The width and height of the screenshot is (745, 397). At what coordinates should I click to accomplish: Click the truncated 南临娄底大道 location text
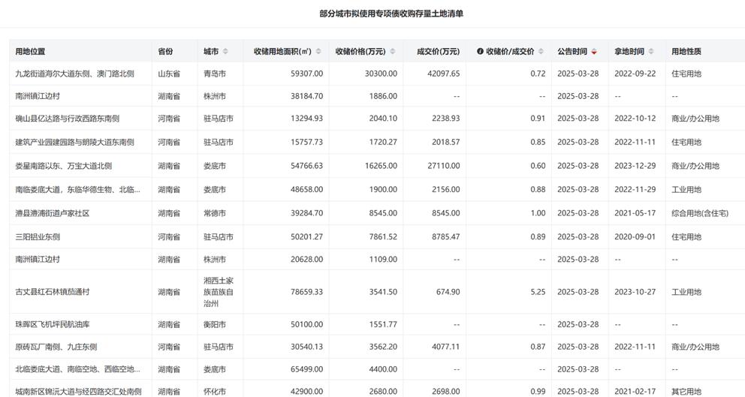[x=77, y=190]
